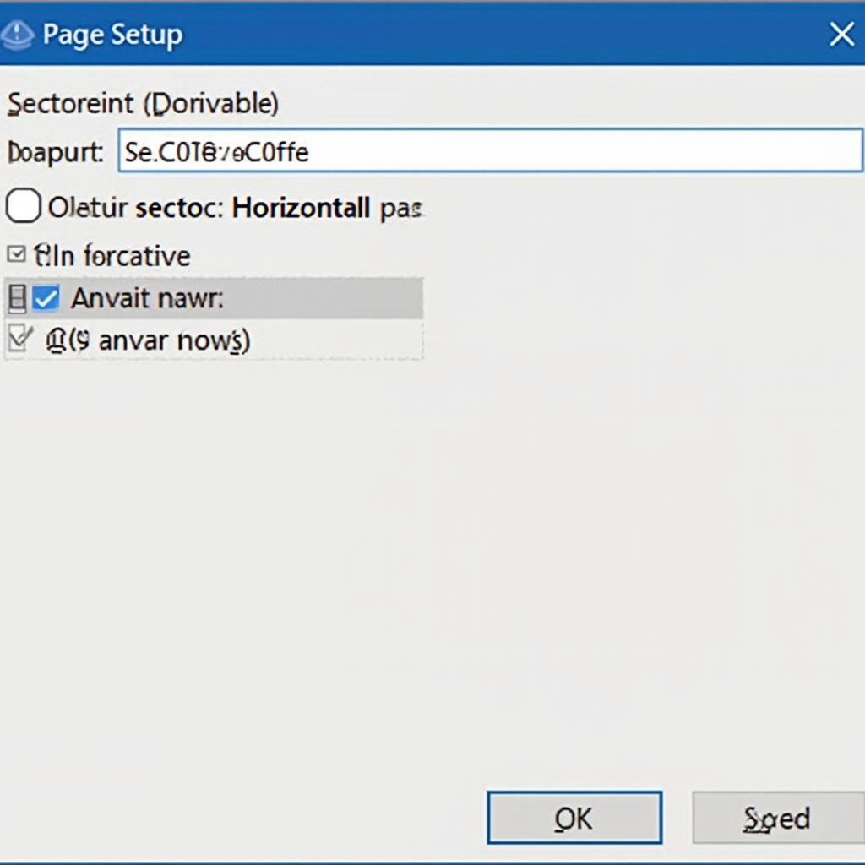Screen dimensions: 865x865
Task: Select the highlighted Anvait nawr row text
Action: pos(145,298)
